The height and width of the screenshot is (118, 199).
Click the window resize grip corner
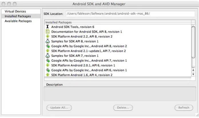coord(197,115)
